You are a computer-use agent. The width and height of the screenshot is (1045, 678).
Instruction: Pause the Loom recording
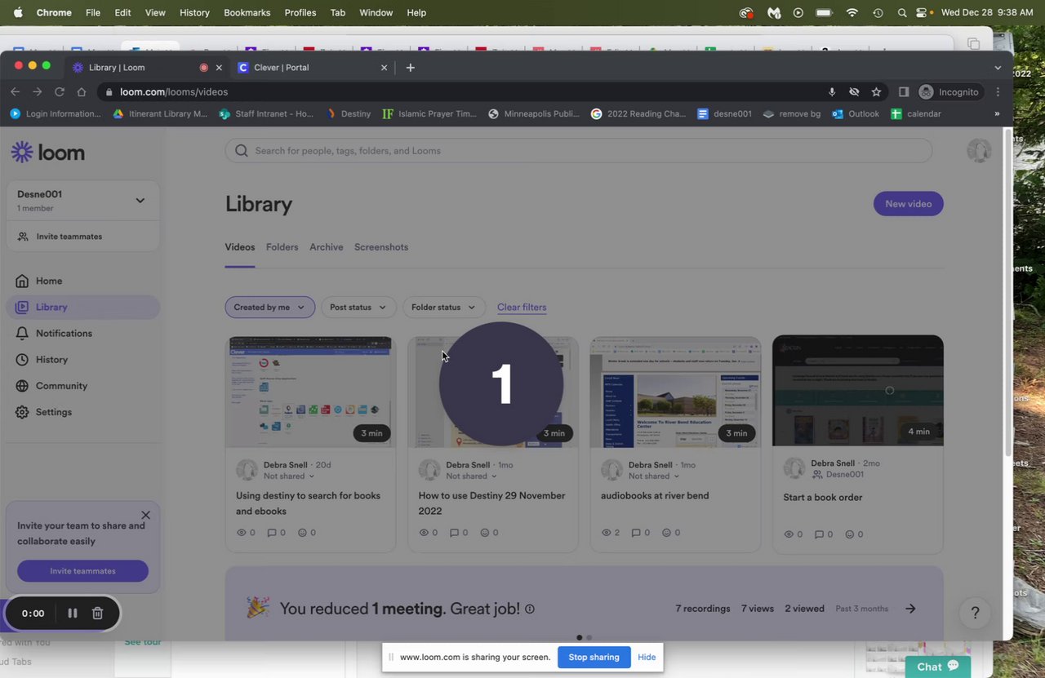click(73, 614)
